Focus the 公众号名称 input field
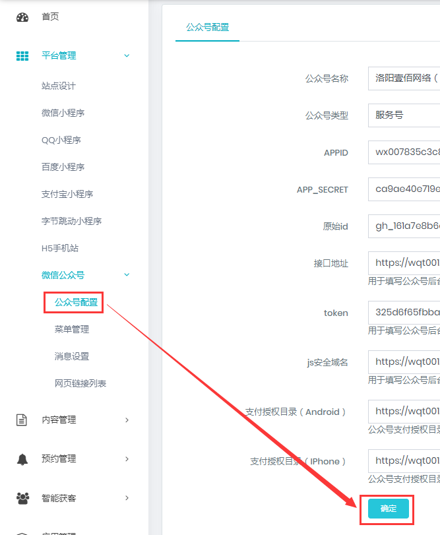 click(x=404, y=79)
